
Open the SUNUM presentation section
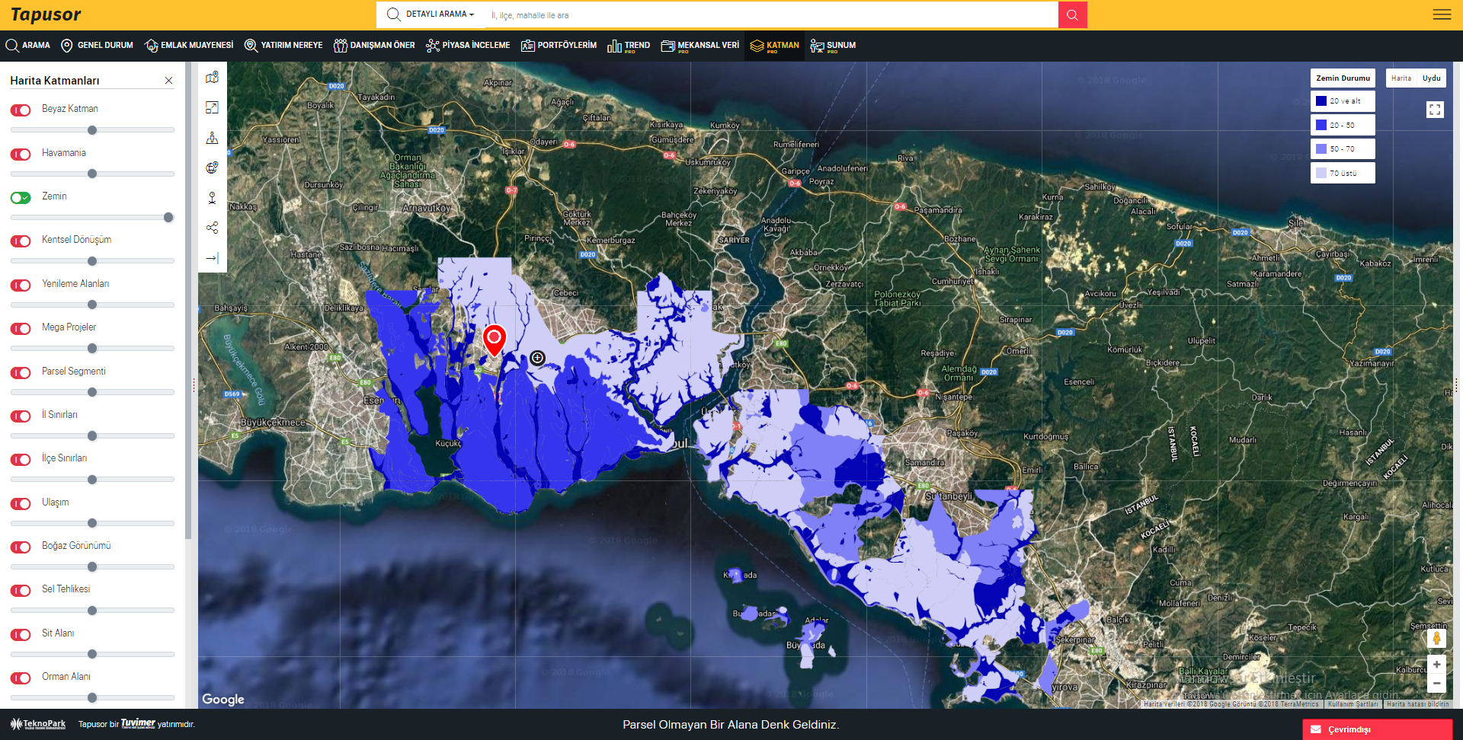[x=833, y=46]
